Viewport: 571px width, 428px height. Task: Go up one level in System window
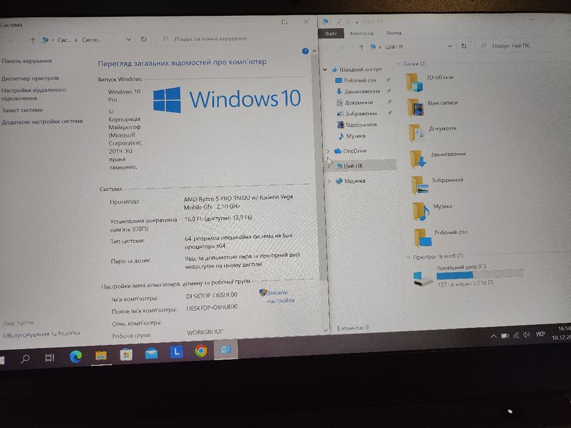pos(33,40)
